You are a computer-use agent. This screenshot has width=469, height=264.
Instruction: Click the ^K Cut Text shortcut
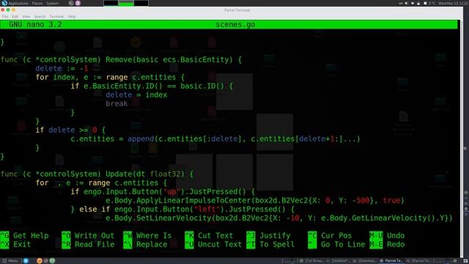pyautogui.click(x=209, y=235)
